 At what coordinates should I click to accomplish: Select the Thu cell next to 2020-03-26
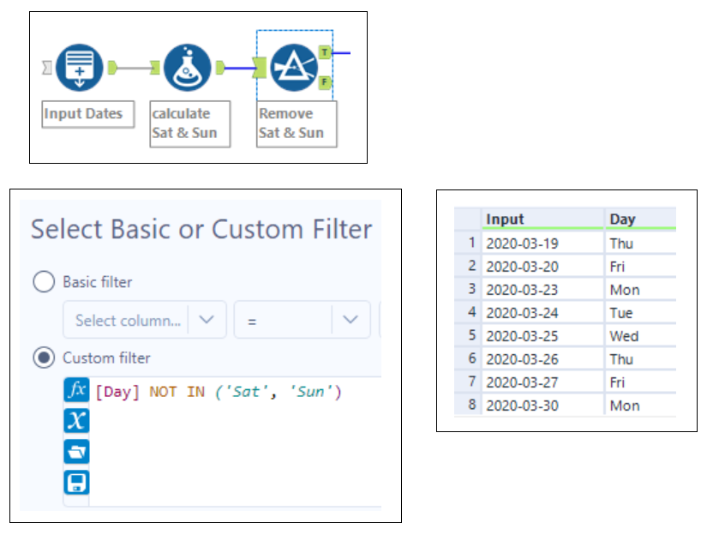(x=641, y=359)
